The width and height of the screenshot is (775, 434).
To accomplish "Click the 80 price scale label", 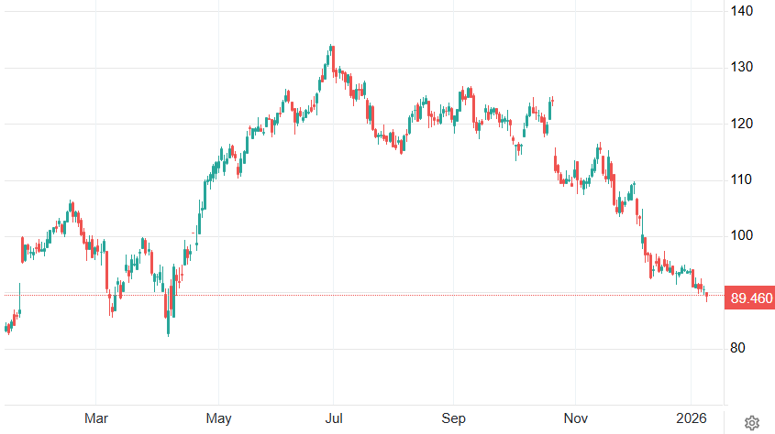I will coord(741,349).
